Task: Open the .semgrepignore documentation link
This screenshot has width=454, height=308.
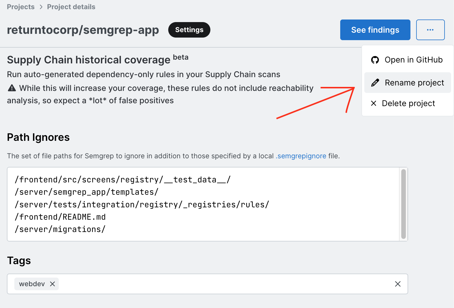Action: pos(301,156)
